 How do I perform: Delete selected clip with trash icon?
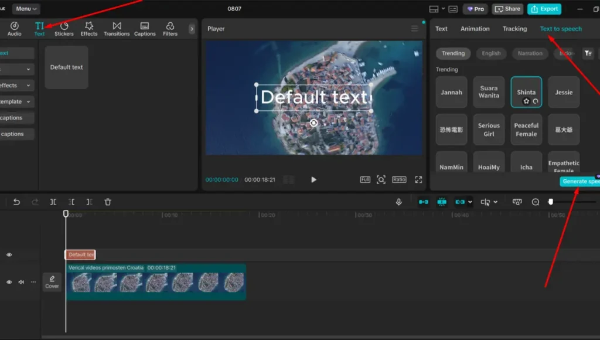point(108,202)
